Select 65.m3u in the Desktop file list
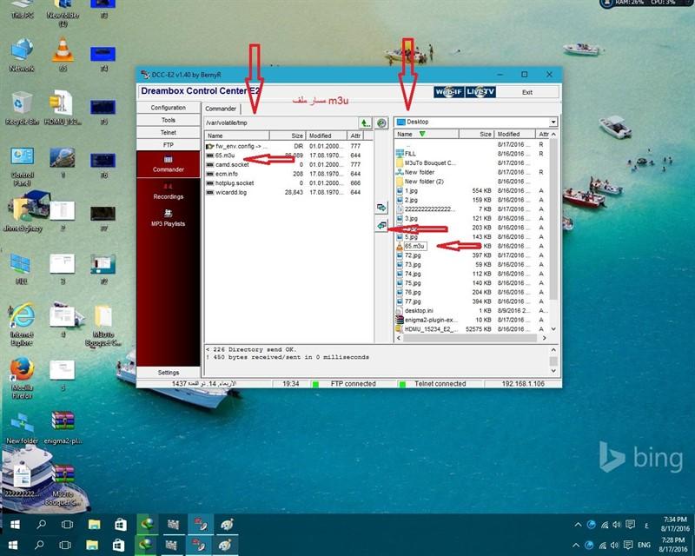This screenshot has width=695, height=556. click(415, 246)
